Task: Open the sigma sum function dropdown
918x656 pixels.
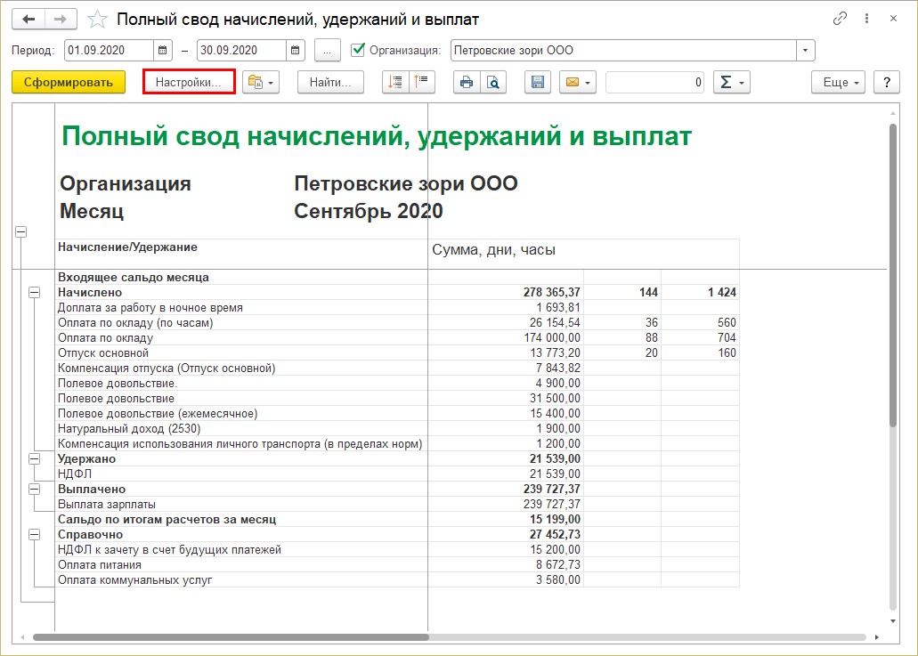Action: [731, 82]
